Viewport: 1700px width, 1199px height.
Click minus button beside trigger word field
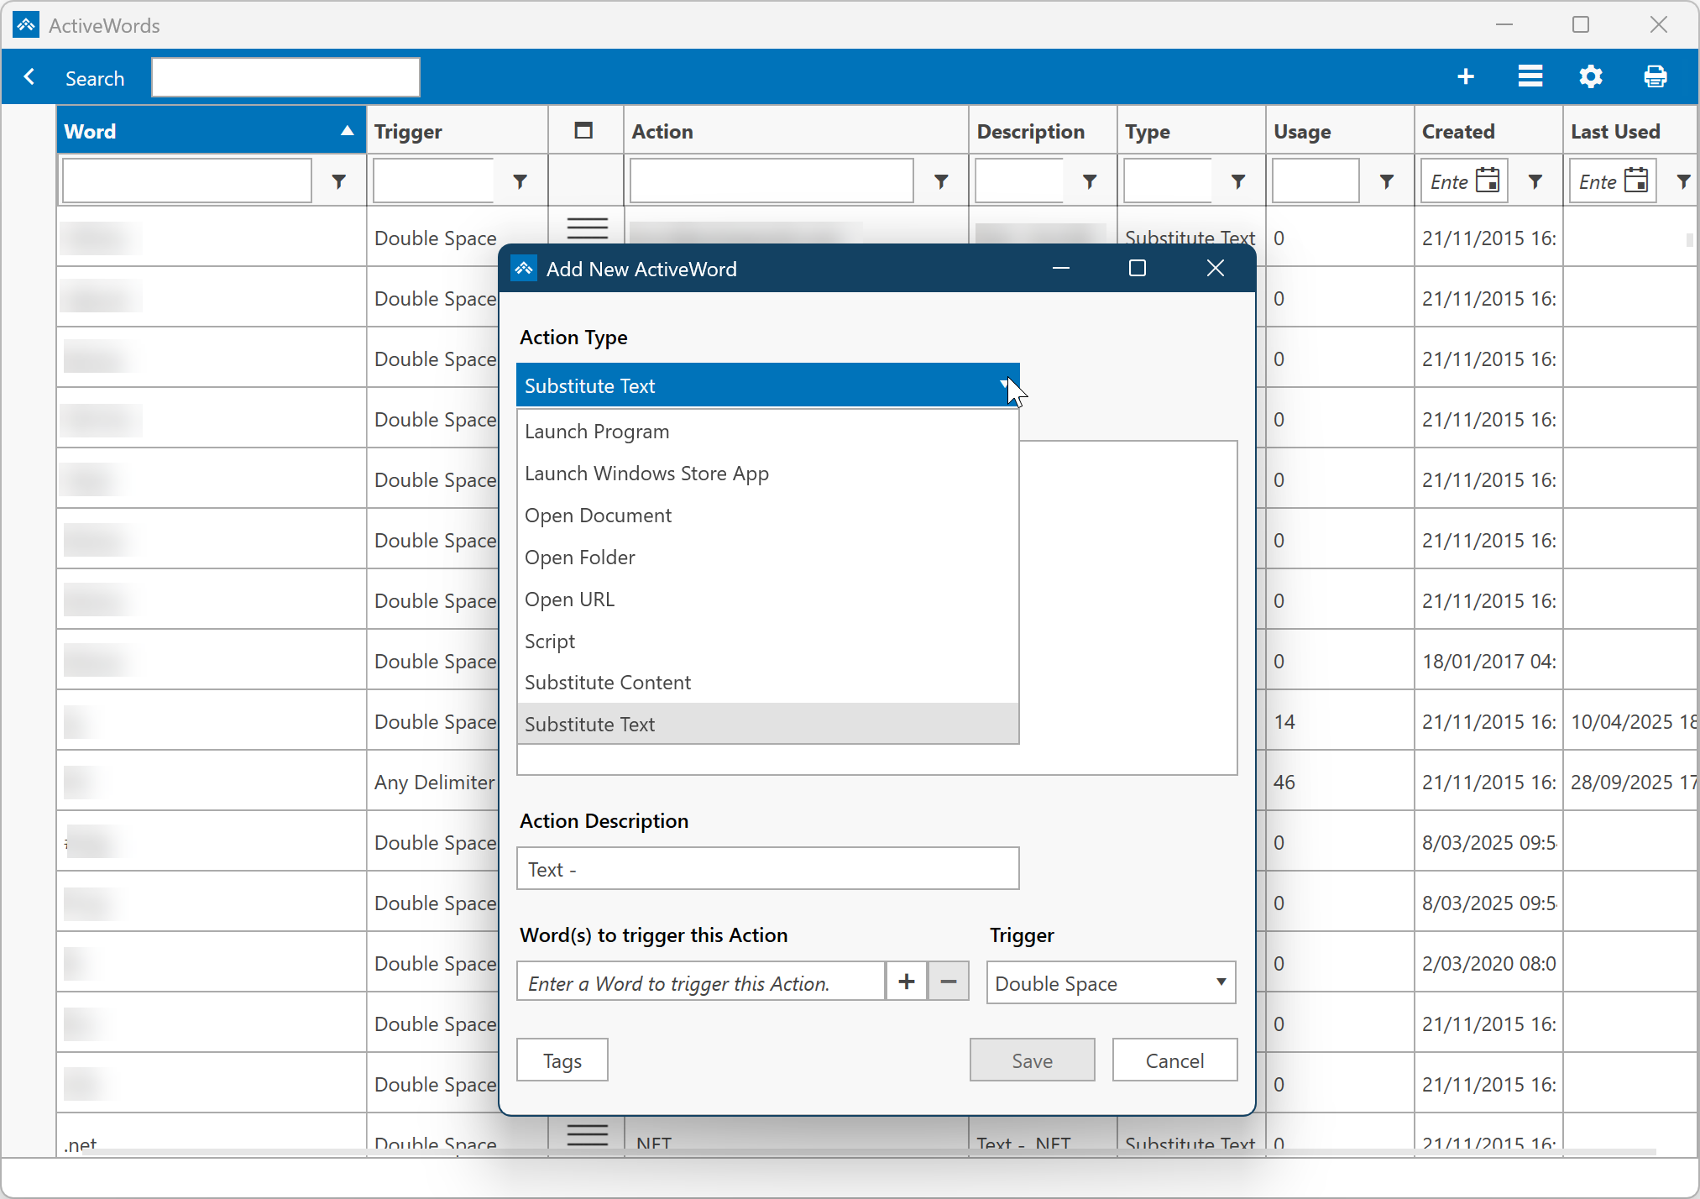[949, 982]
